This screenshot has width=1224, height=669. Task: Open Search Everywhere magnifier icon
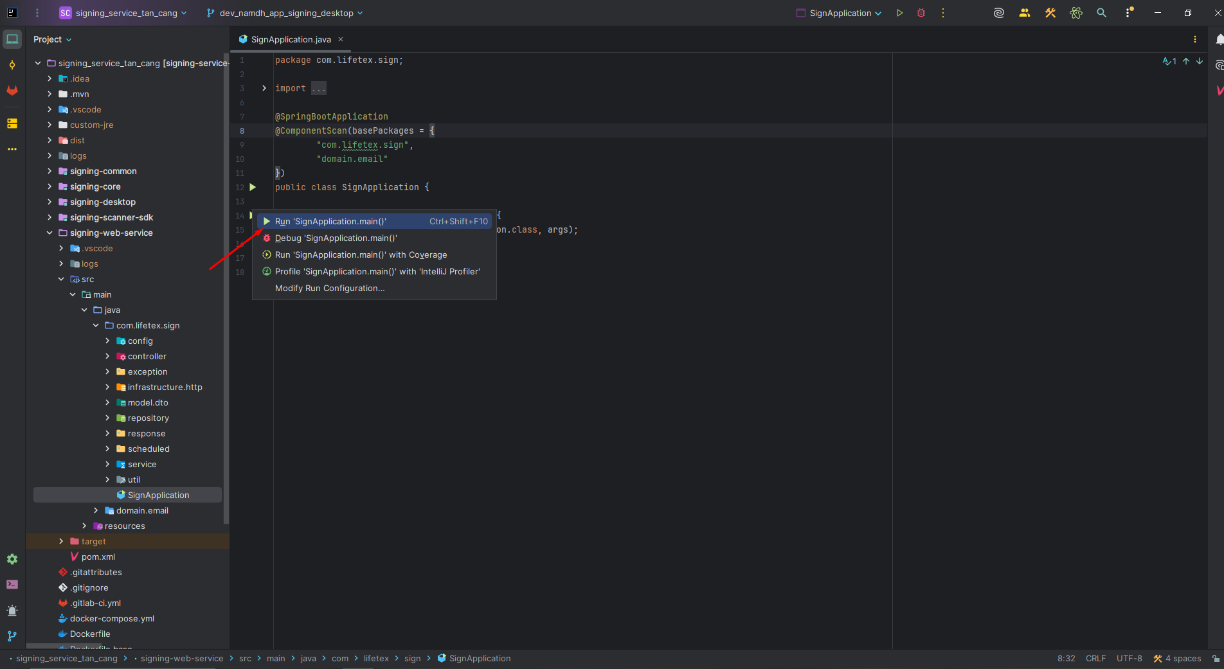(1101, 13)
